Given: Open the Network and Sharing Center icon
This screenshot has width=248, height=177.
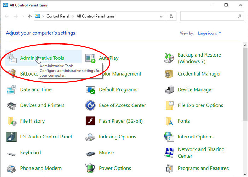Looking at the screenshot, I should click(169, 153).
